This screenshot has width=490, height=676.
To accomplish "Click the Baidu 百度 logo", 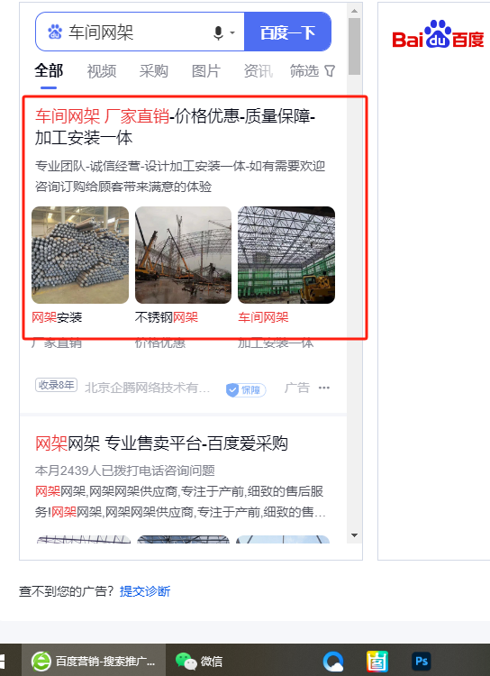I will pos(438,34).
